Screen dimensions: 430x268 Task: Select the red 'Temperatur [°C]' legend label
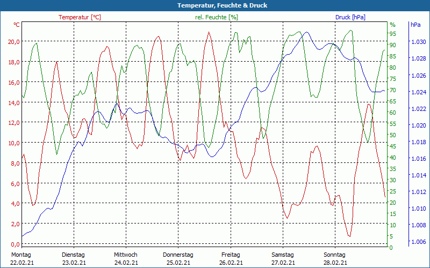click(80, 17)
